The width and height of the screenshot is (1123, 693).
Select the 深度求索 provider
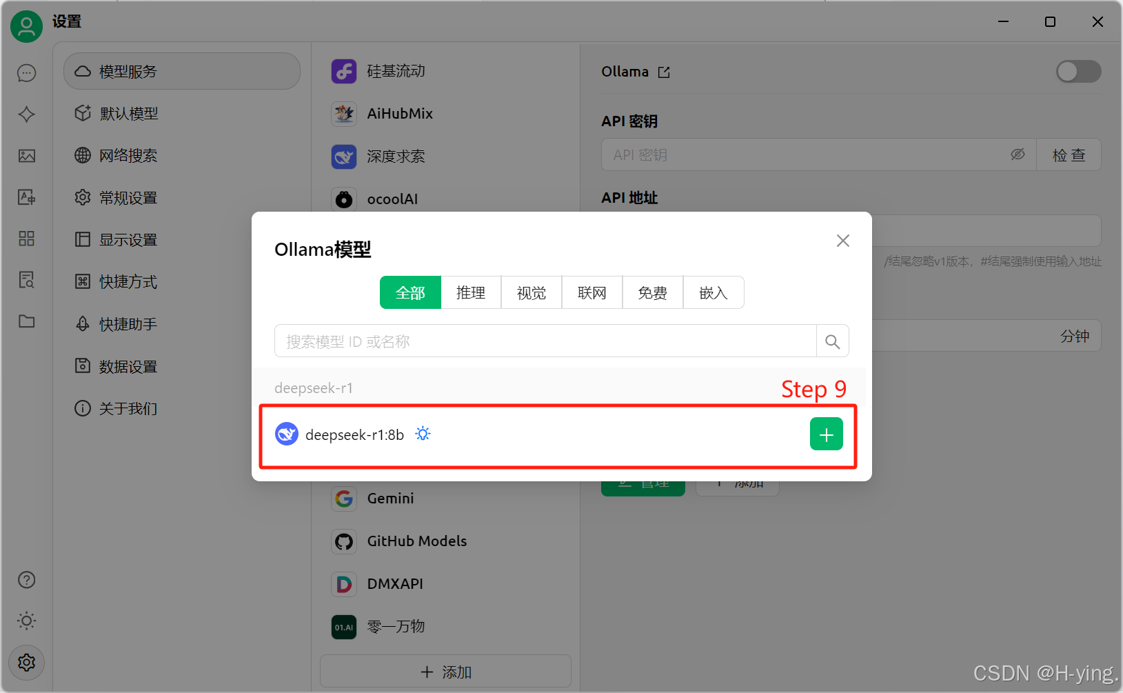445,157
